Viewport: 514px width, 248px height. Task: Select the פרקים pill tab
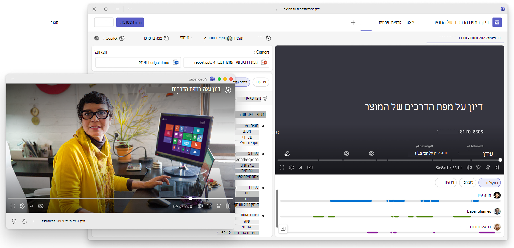[x=446, y=182]
